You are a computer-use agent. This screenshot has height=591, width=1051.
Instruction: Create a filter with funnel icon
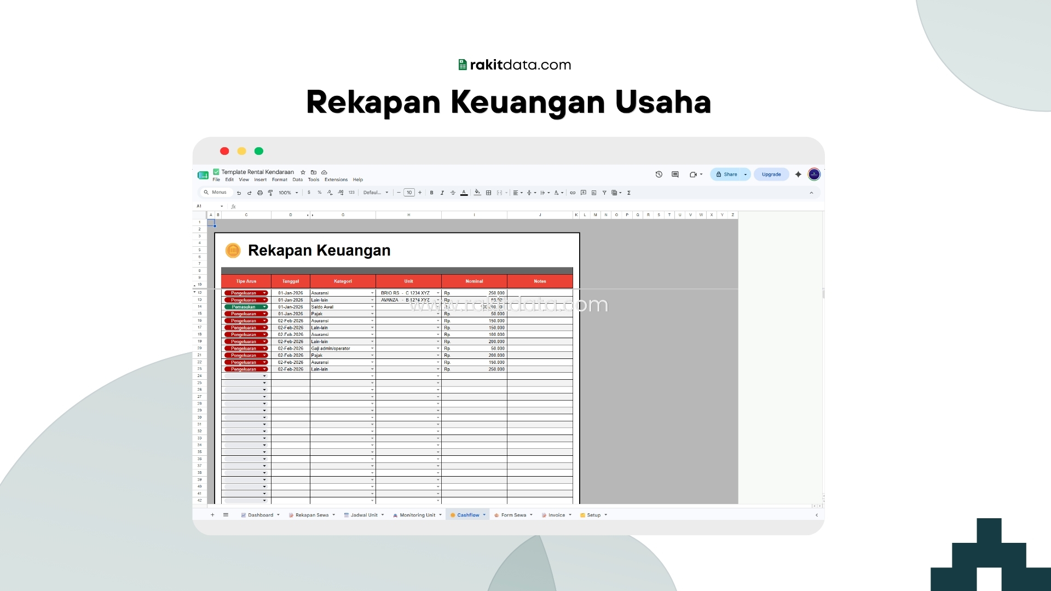(604, 193)
